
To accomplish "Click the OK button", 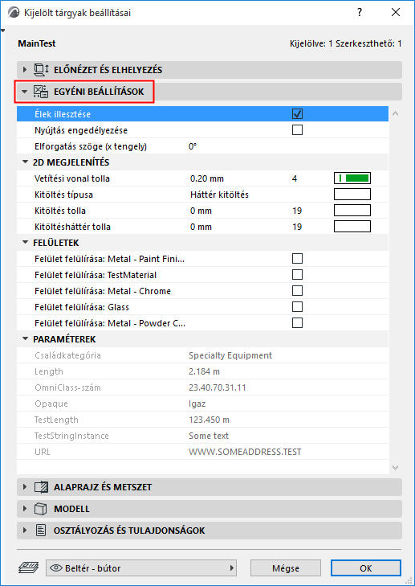I will point(366,568).
